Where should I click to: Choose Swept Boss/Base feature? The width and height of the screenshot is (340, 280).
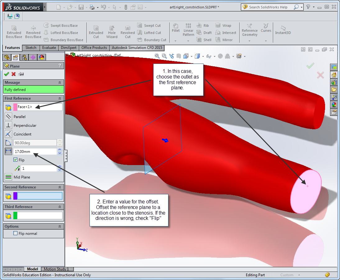[x=61, y=26]
